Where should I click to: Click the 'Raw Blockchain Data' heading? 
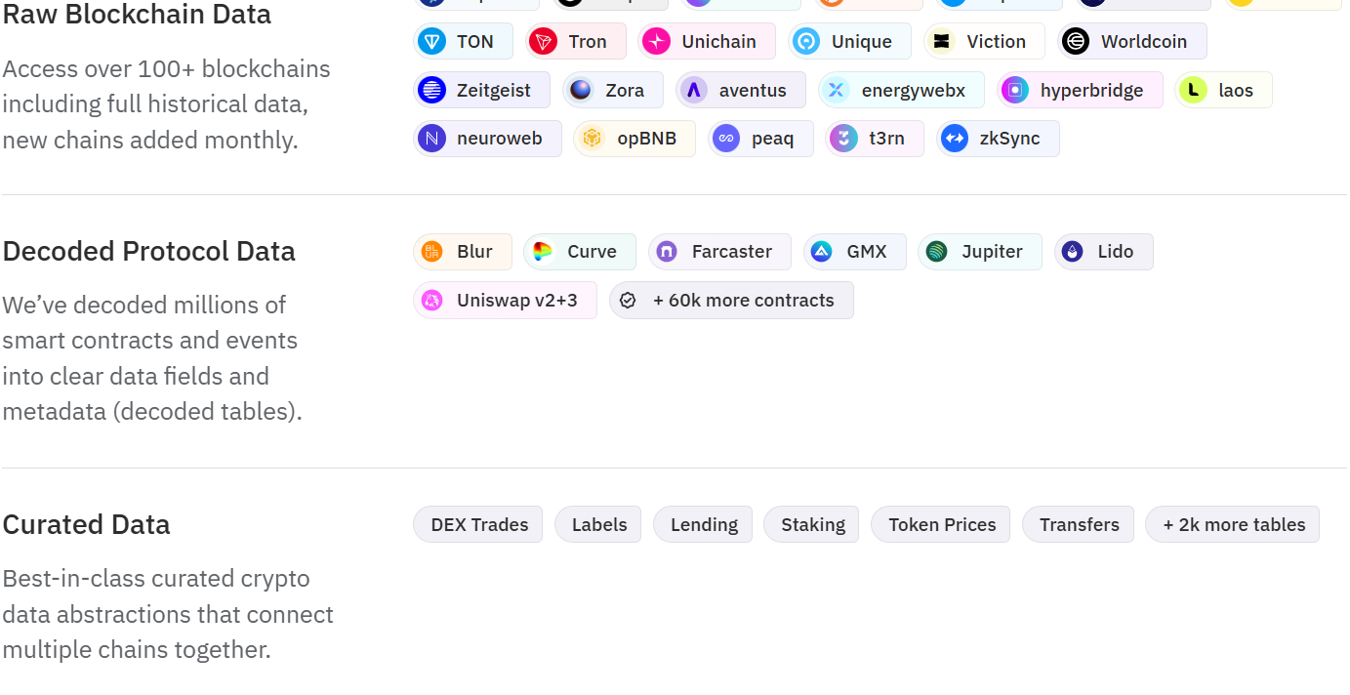click(137, 15)
